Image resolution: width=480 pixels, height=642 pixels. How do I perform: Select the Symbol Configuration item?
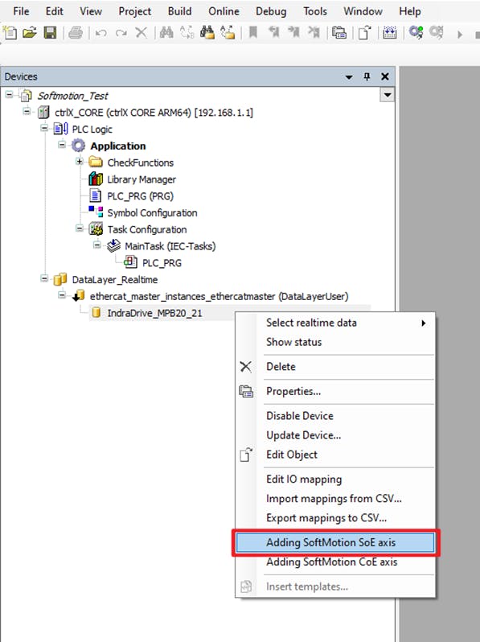point(152,213)
